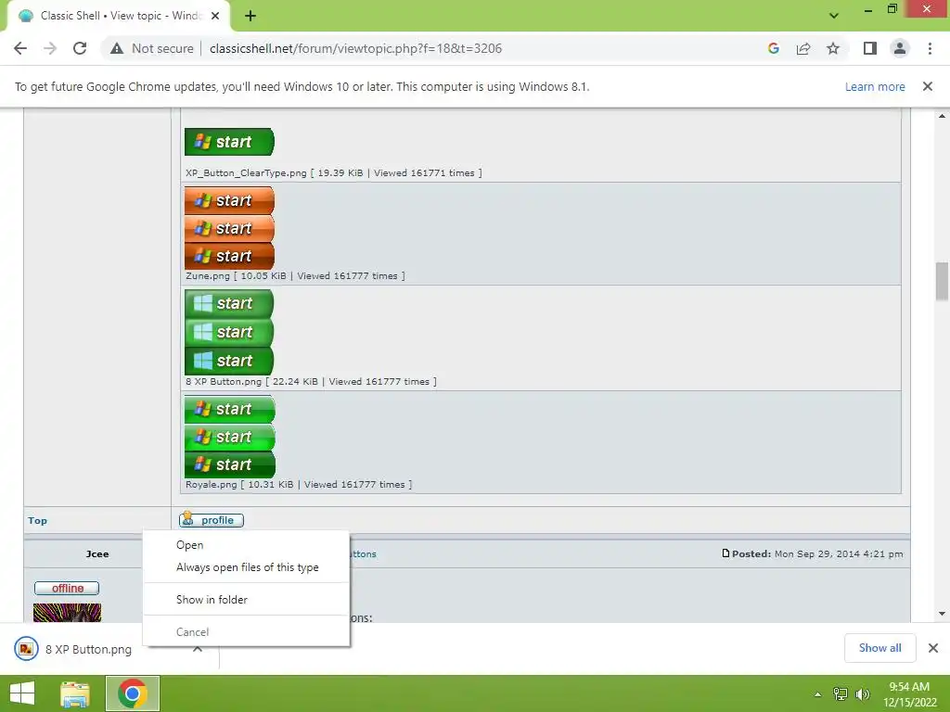
Task: Click the Jcee avatar image
Action: click(x=67, y=612)
